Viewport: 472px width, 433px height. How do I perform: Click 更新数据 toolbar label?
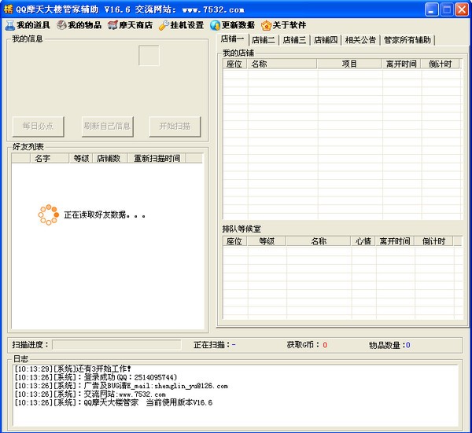pos(238,25)
